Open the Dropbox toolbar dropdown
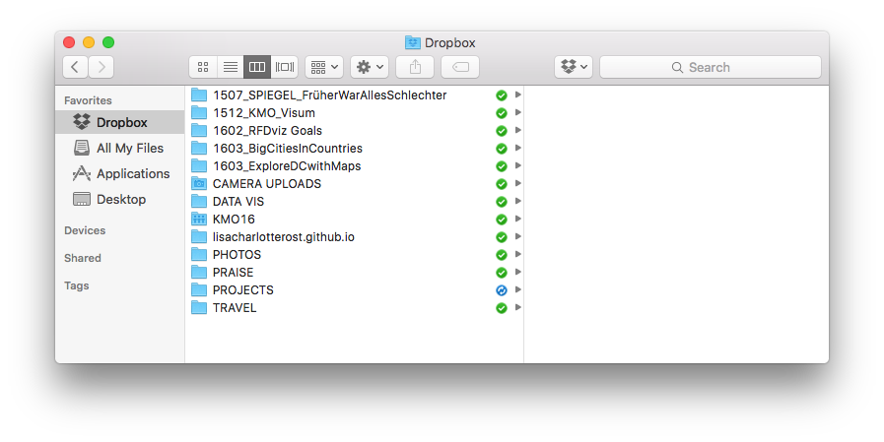Image resolution: width=884 pixels, height=442 pixels. click(x=574, y=67)
